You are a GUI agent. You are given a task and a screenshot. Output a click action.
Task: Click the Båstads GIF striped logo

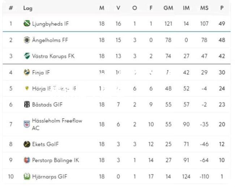tap(27, 105)
